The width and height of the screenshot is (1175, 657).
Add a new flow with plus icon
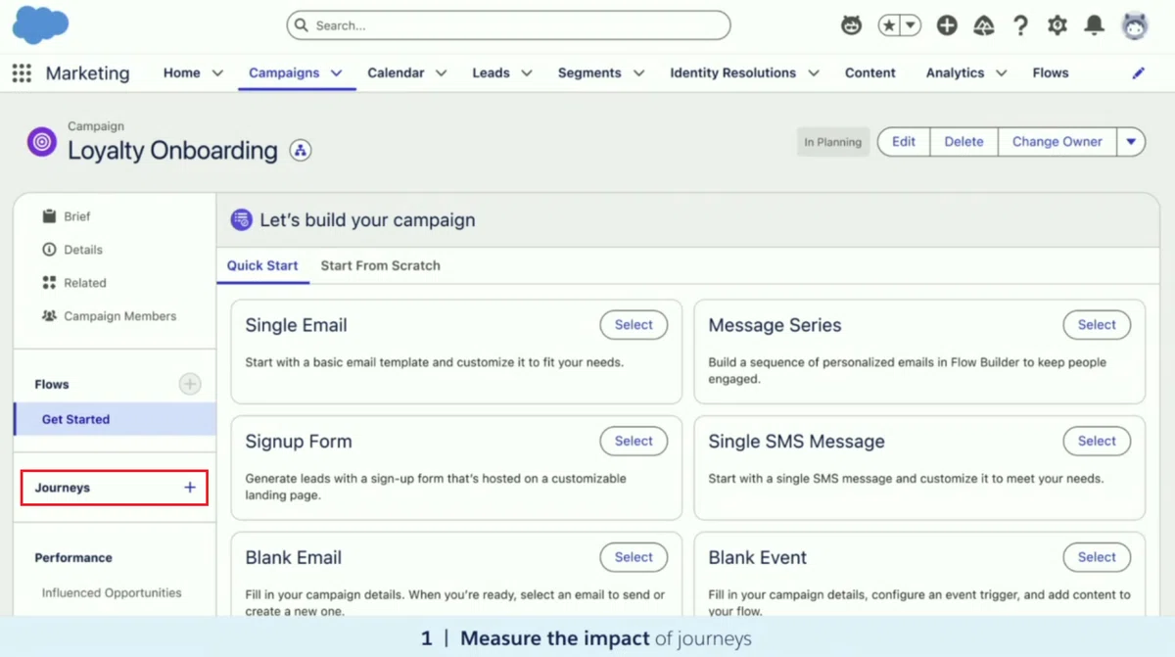coord(190,384)
